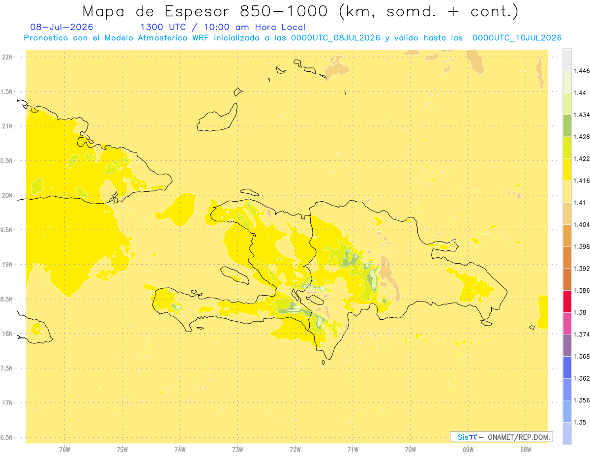Select the purple swatch between 1.368 and 1.374
This screenshot has height=456, width=590.
[567, 345]
